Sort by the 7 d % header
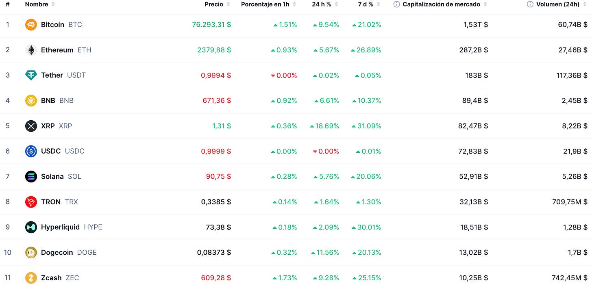Screen dimensions: 592x286 369,4
